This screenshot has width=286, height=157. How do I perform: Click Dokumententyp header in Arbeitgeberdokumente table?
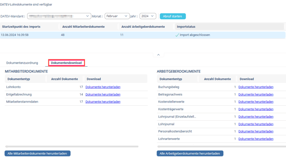coord(171,79)
